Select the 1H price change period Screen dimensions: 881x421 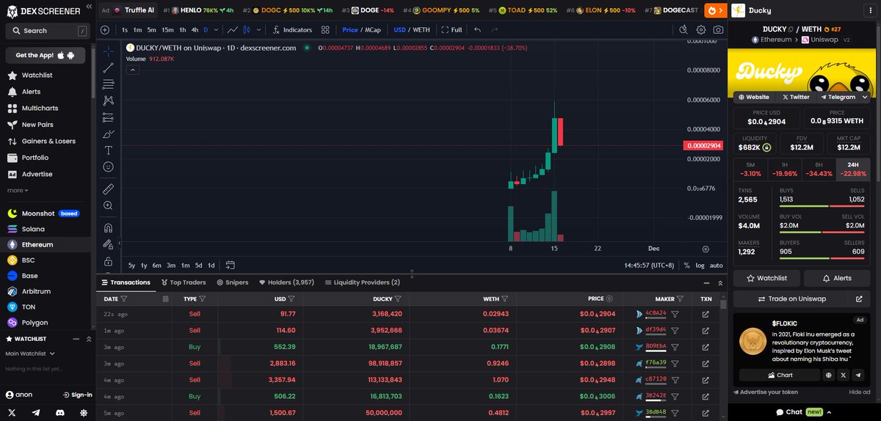(x=786, y=169)
